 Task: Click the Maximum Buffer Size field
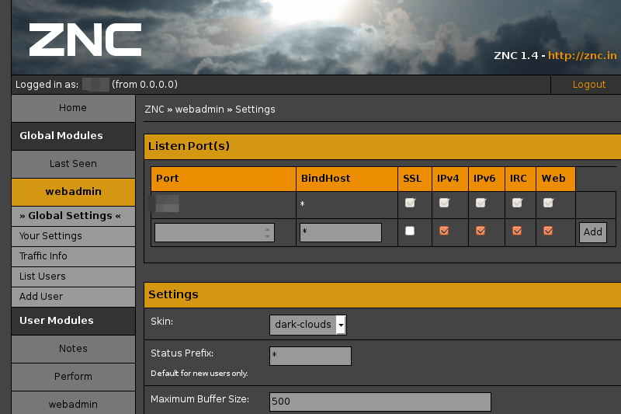tap(380, 402)
